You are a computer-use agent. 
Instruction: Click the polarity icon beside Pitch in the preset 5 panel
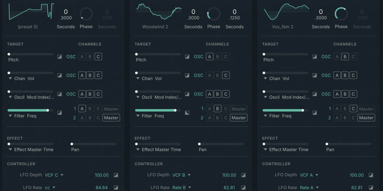(59, 57)
